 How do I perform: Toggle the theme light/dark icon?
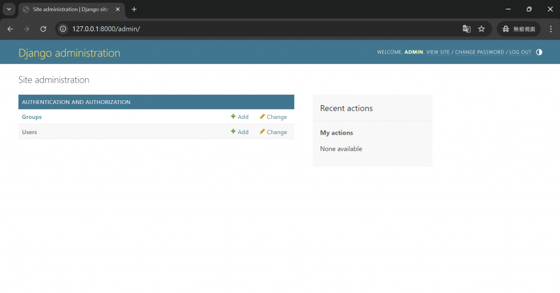coord(539,52)
